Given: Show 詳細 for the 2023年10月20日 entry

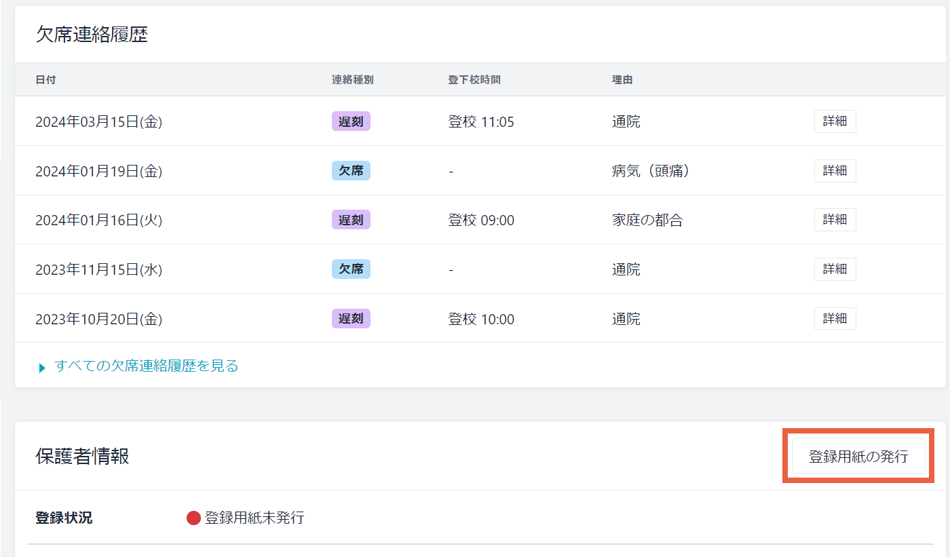Looking at the screenshot, I should tap(835, 318).
